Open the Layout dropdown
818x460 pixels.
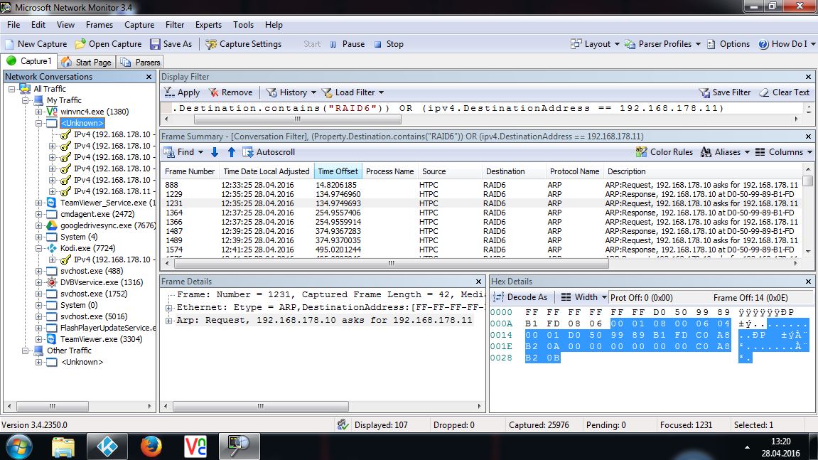coord(596,44)
